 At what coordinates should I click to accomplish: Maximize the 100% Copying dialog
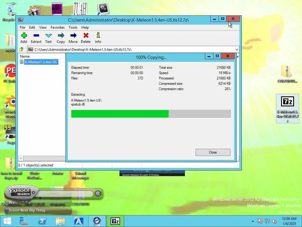tap(217, 56)
